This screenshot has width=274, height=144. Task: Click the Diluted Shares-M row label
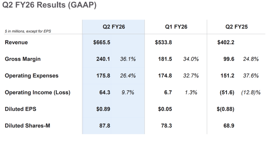(x=27, y=125)
